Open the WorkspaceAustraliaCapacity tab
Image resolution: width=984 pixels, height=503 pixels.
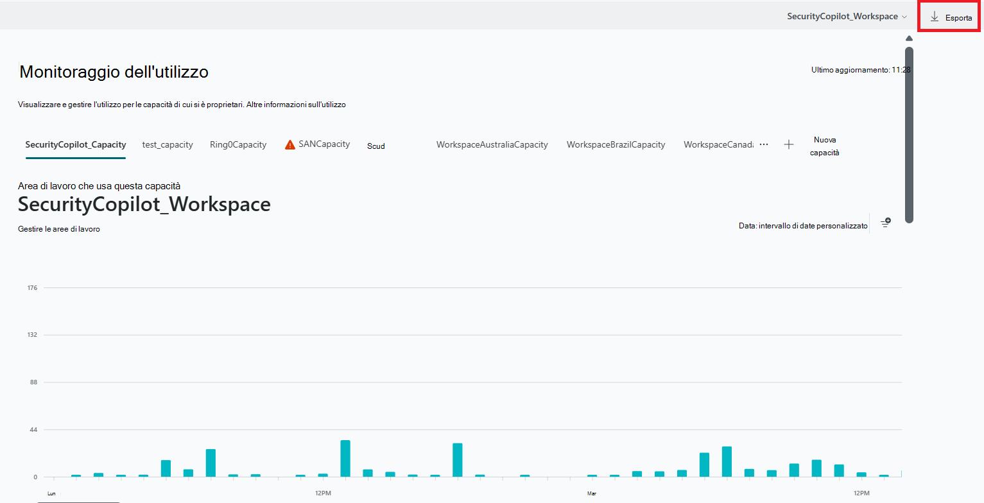pos(492,144)
